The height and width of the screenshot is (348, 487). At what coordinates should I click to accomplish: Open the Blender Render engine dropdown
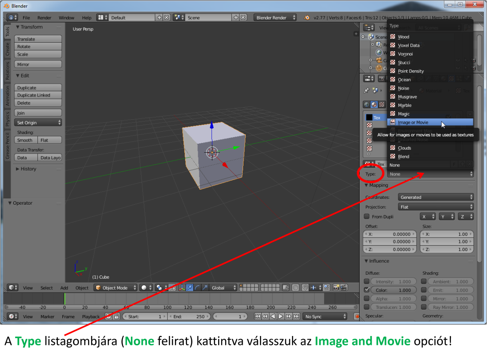[x=275, y=17]
